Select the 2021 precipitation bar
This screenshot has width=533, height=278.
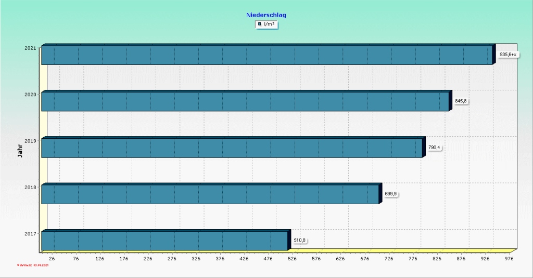266,55
